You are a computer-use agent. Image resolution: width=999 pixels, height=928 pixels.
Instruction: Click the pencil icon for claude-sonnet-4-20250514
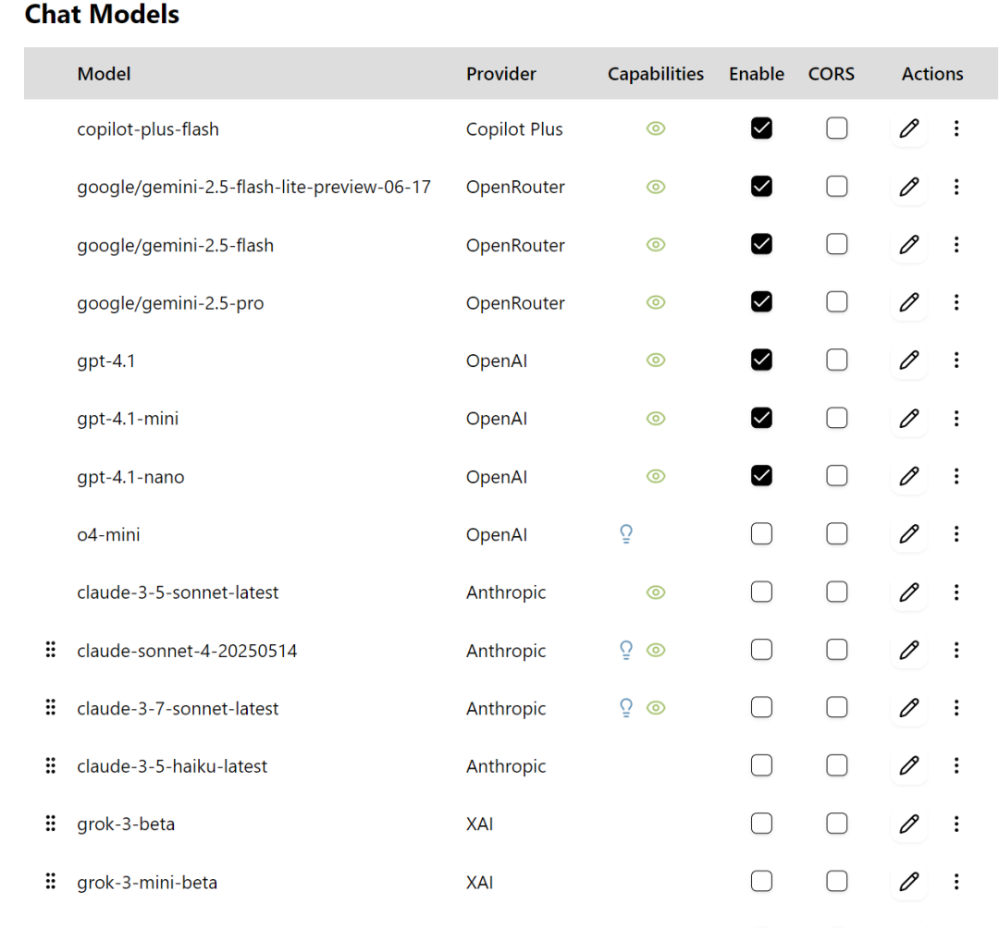tap(908, 650)
